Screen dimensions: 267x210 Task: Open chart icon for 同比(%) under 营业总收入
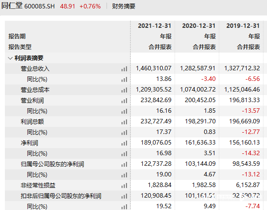124,80
